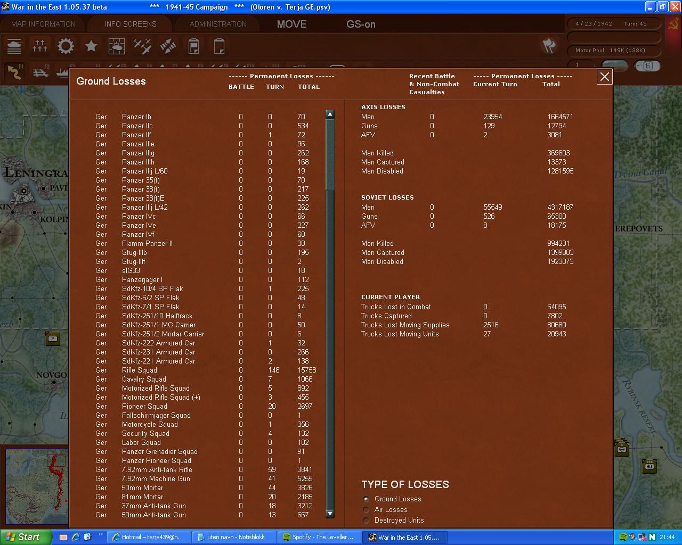Image resolution: width=682 pixels, height=545 pixels.
Task: Select the ship transport mode icon
Action: point(62,72)
